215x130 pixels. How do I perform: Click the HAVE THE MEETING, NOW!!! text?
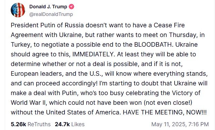coord(165,112)
